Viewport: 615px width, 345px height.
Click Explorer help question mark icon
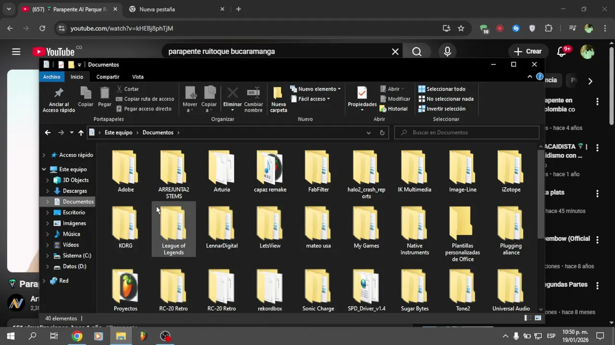[540, 77]
